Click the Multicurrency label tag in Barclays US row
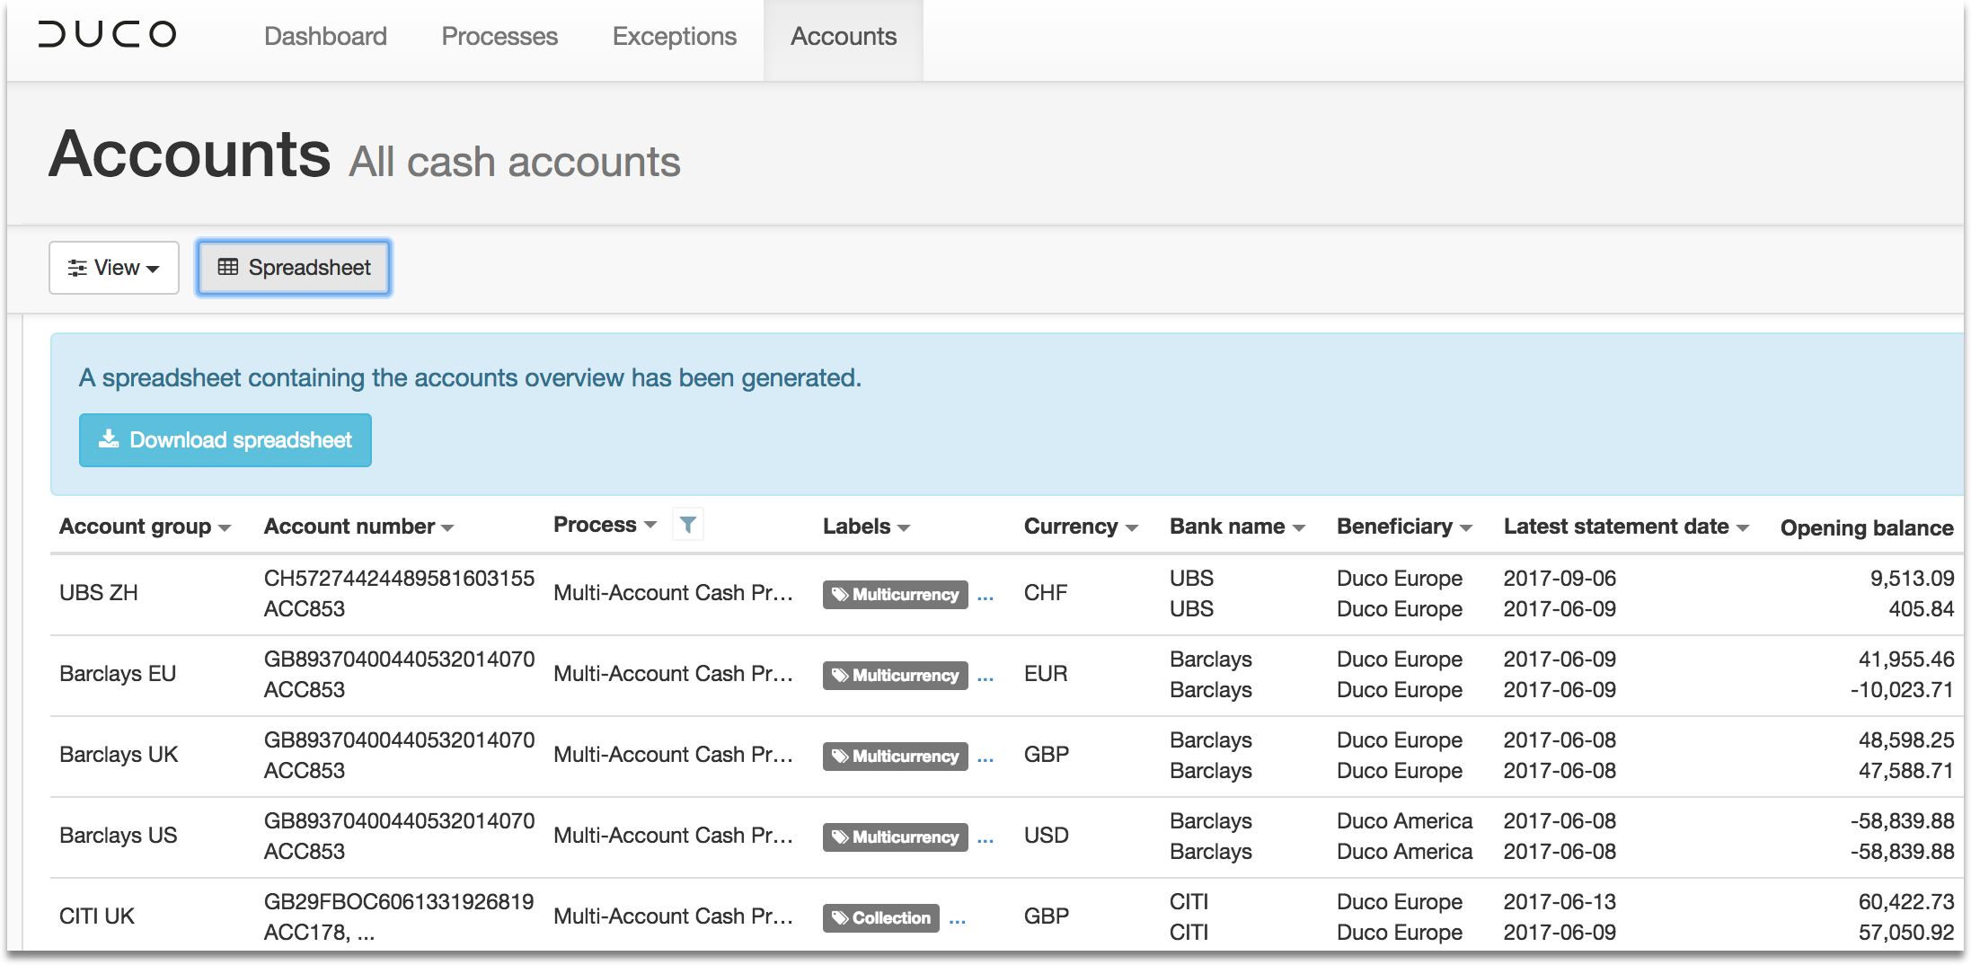This screenshot has width=1971, height=965. tap(895, 837)
